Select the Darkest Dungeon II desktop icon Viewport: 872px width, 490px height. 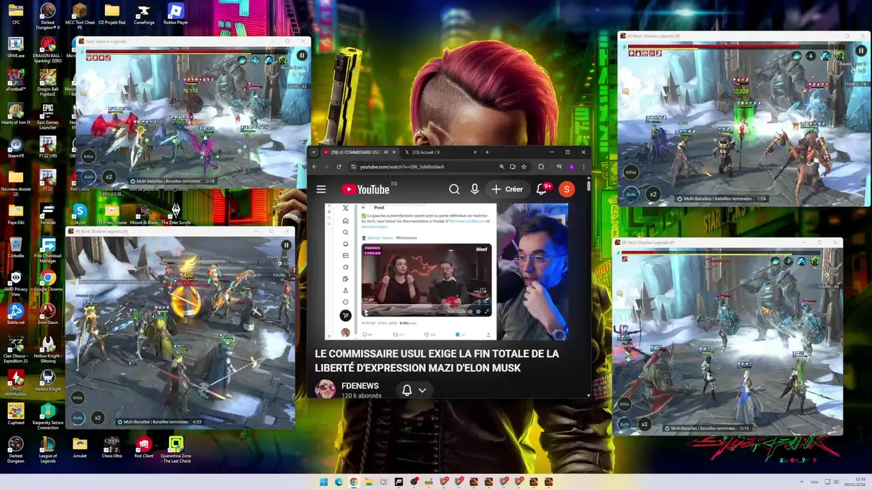coord(48,15)
